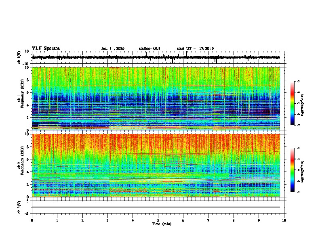Click the 'VLF Spectra' plot title
The width and height of the screenshot is (320, 247).
tap(46, 48)
